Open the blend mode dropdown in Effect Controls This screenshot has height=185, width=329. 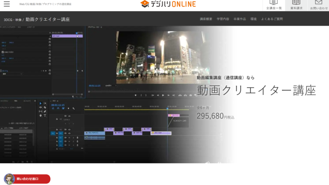tap(12, 74)
